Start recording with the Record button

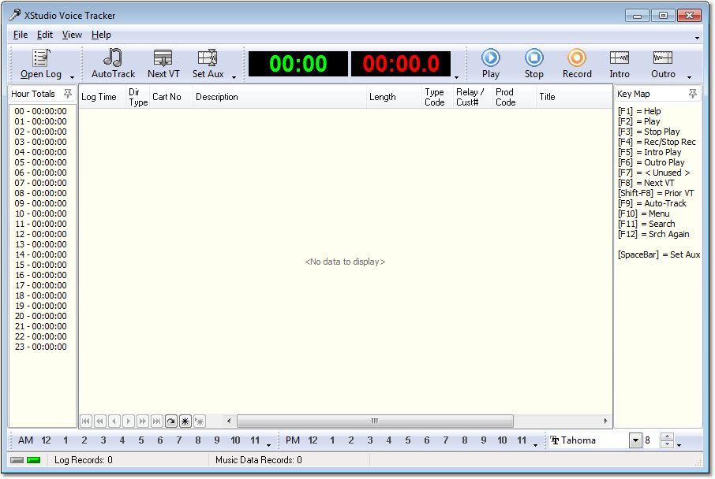pos(577,64)
